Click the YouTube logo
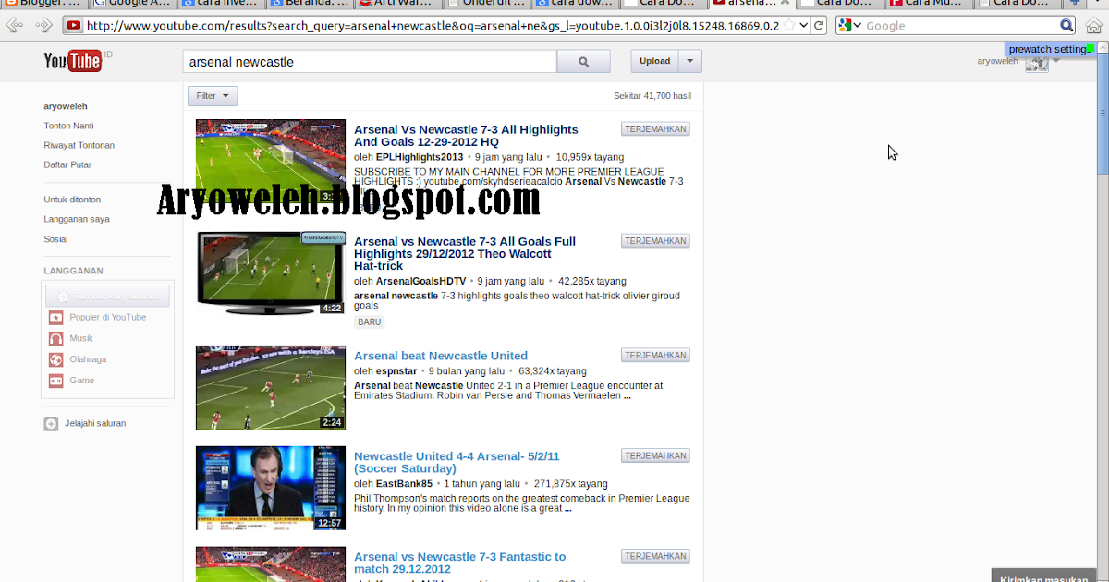 tap(72, 61)
